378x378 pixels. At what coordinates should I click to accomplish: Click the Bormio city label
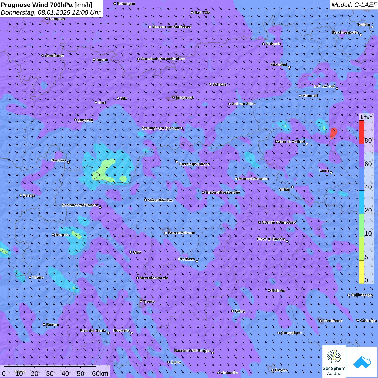pos(62,235)
